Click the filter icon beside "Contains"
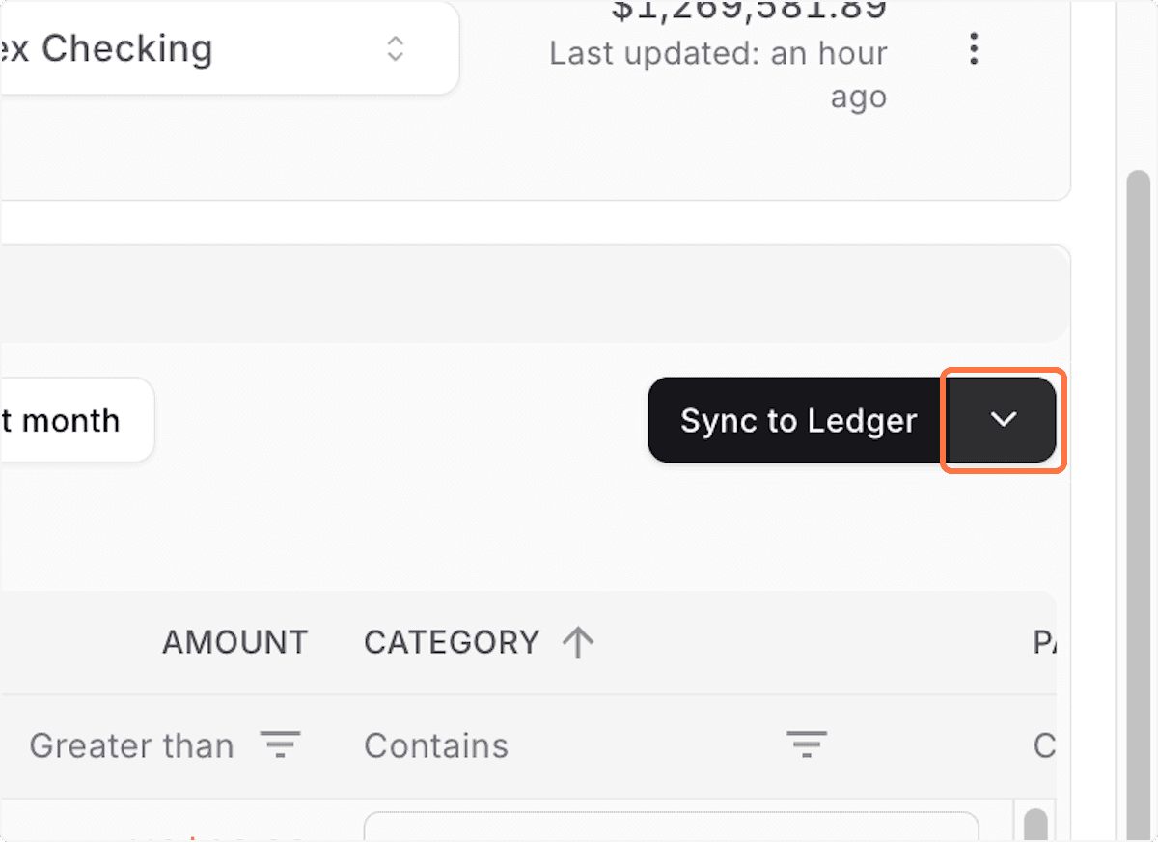The width and height of the screenshot is (1158, 842). tap(807, 744)
